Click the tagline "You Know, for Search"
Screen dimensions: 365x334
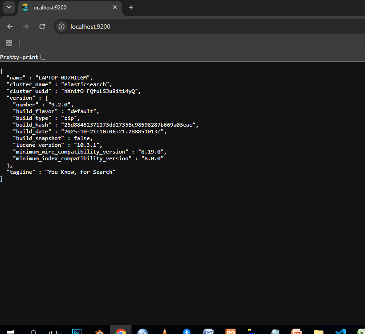pyautogui.click(x=80, y=172)
